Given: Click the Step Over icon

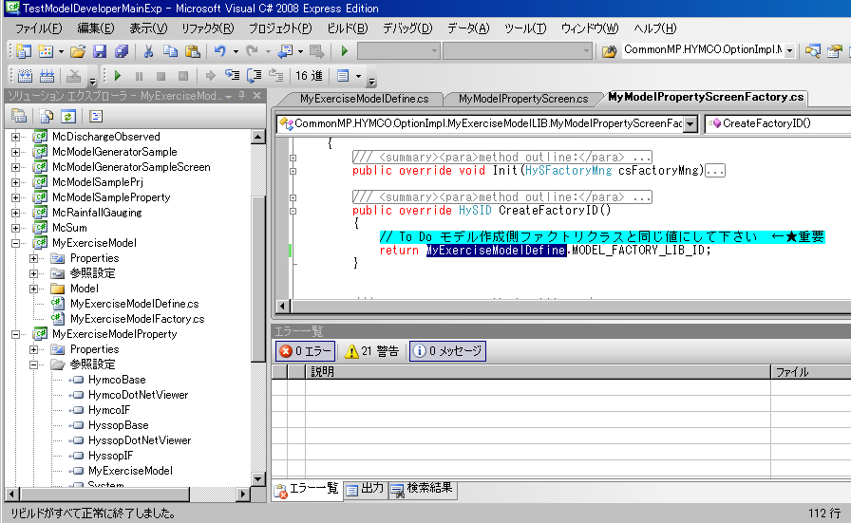Looking at the screenshot, I should click(x=254, y=75).
